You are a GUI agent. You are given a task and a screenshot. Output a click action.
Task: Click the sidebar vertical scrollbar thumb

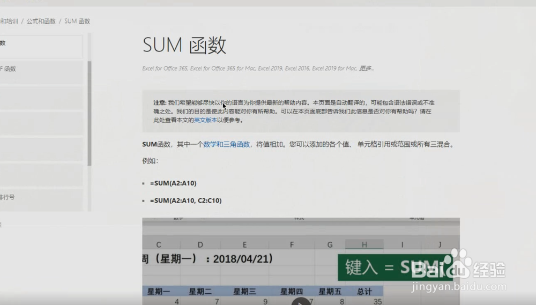90,114
